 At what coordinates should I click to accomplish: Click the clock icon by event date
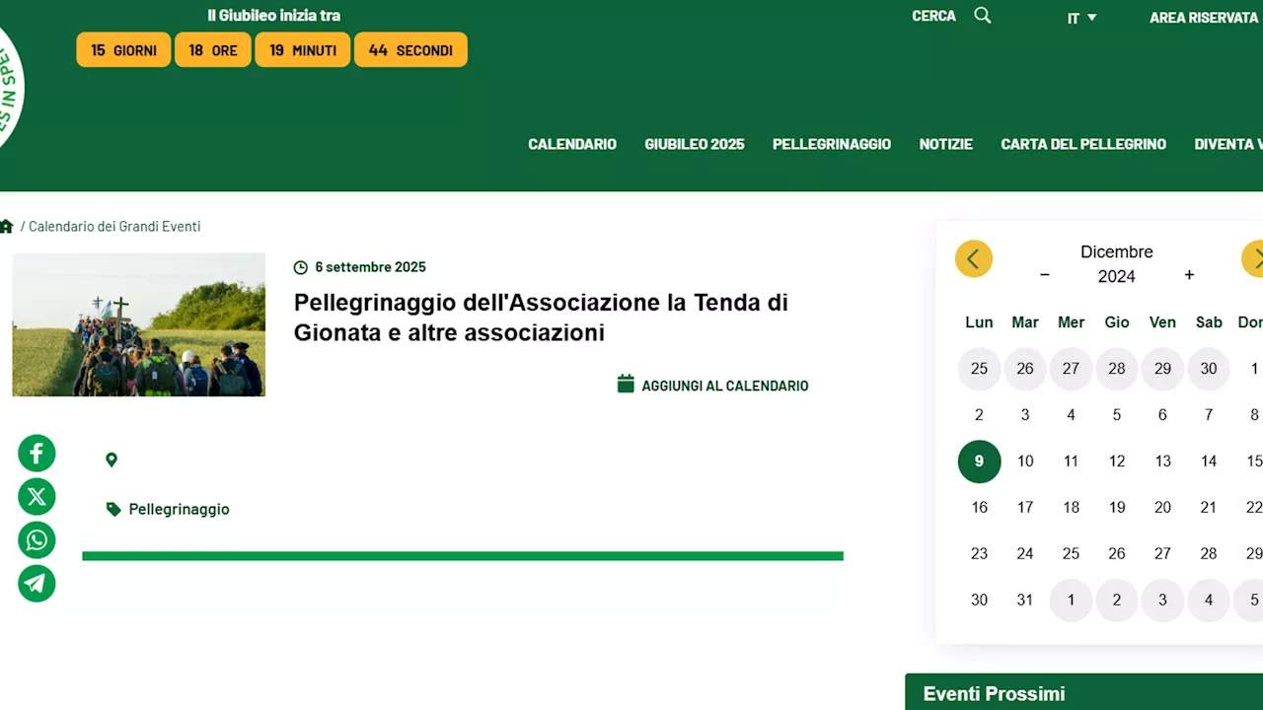point(301,267)
